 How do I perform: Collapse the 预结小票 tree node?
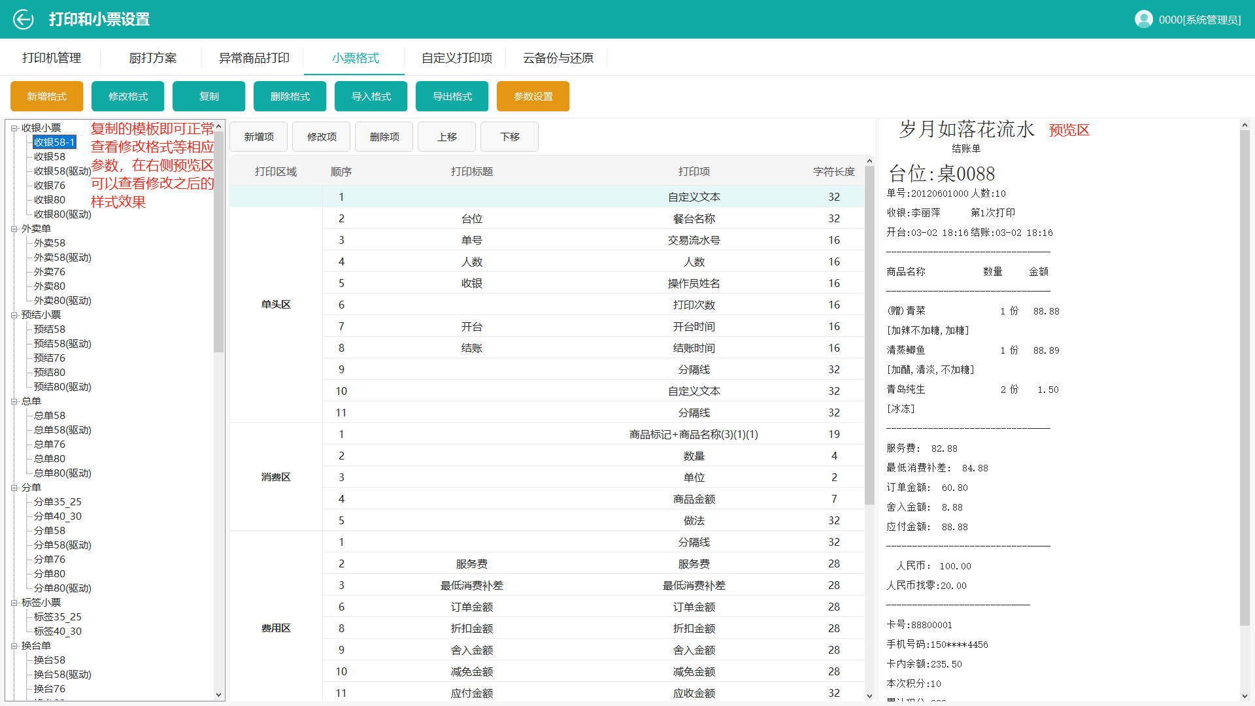14,315
